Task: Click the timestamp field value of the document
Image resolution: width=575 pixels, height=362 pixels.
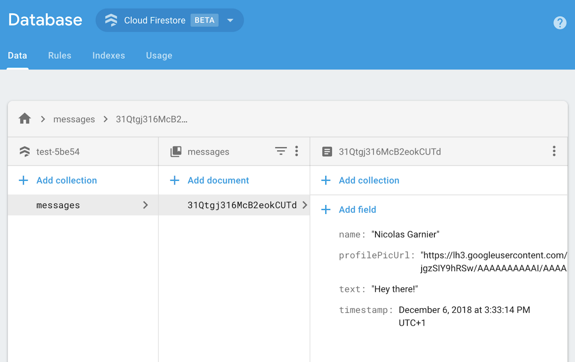Action: (x=464, y=310)
